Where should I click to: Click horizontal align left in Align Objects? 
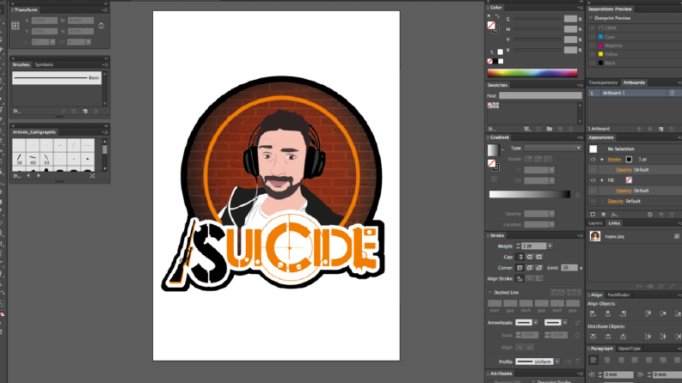pyautogui.click(x=593, y=313)
